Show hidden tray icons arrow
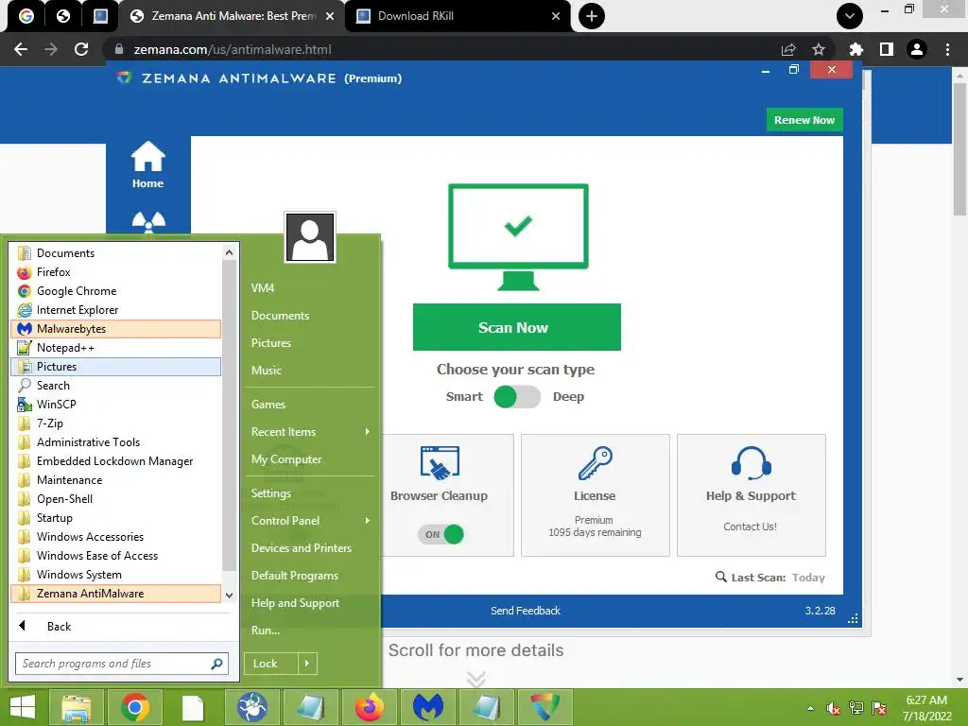 pyautogui.click(x=810, y=709)
